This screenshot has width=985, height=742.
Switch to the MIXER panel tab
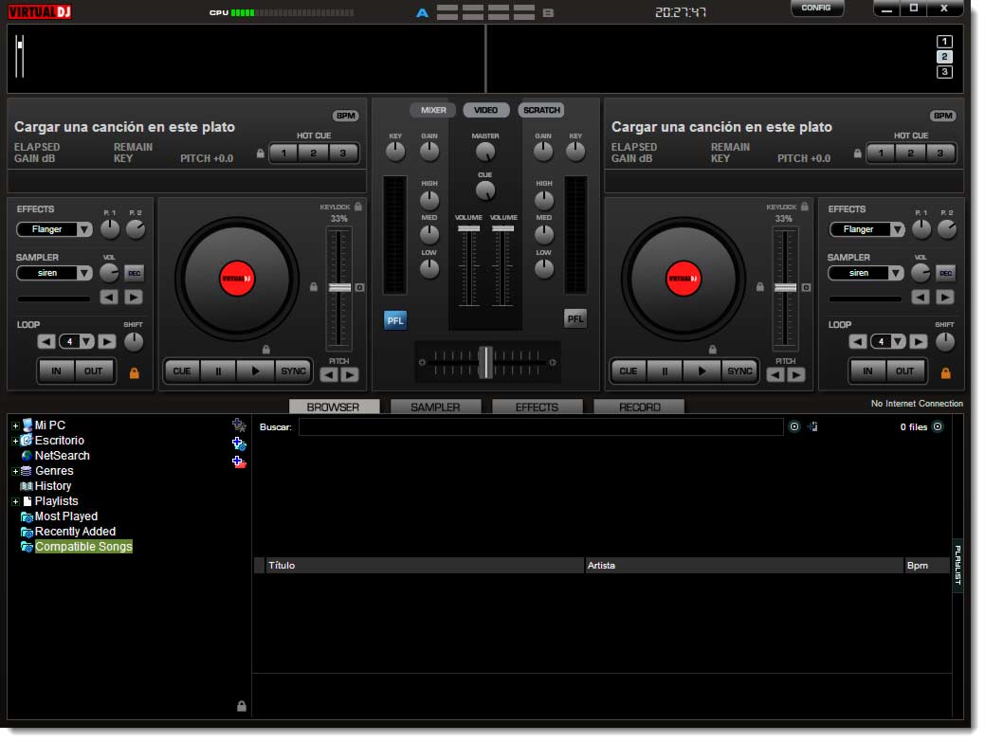pos(433,110)
